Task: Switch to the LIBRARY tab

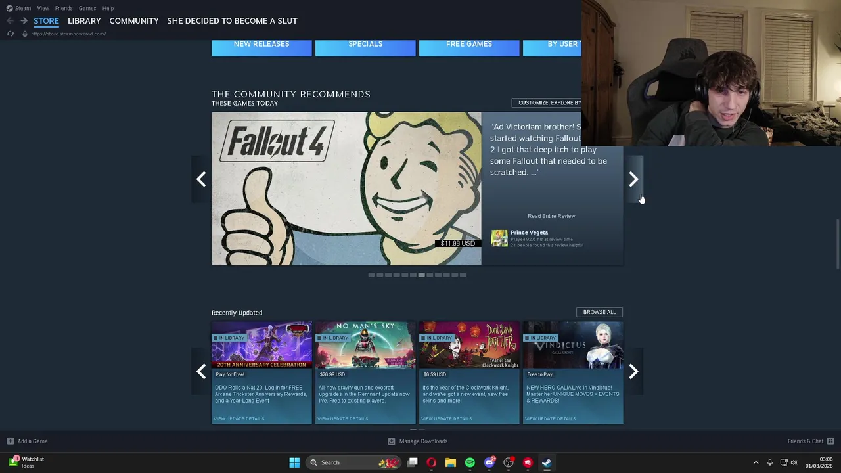Action: (x=84, y=21)
